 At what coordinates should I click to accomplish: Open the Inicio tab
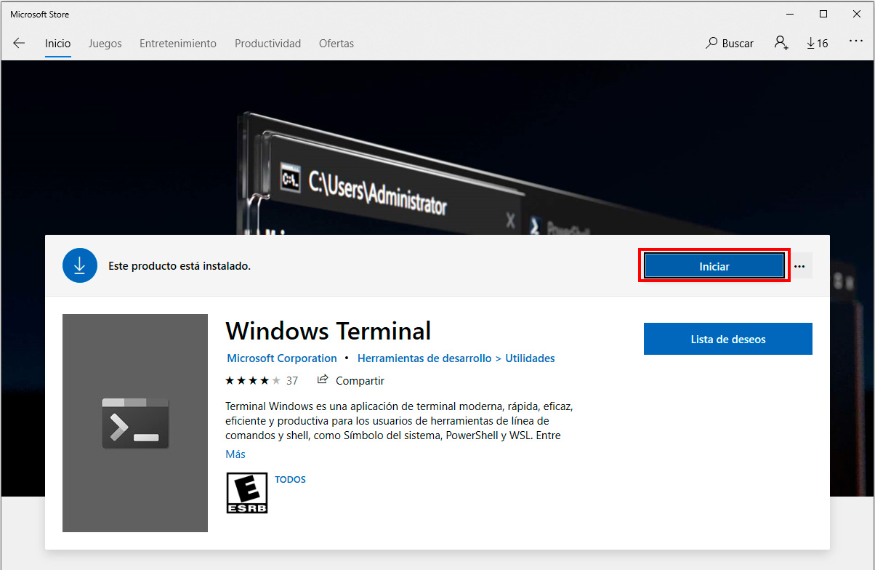tap(58, 44)
